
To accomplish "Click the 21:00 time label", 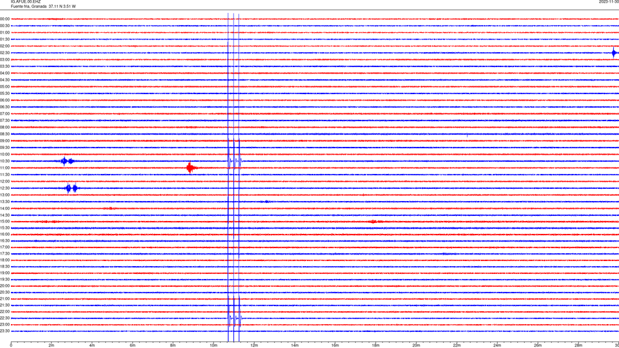I will click(x=5, y=298).
